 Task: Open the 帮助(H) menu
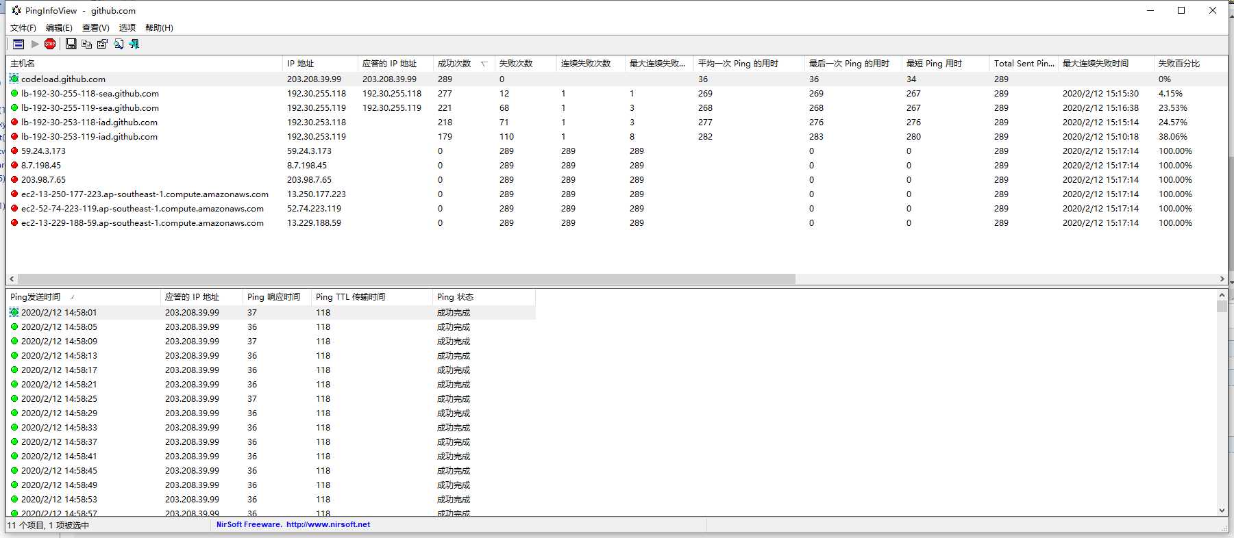159,27
